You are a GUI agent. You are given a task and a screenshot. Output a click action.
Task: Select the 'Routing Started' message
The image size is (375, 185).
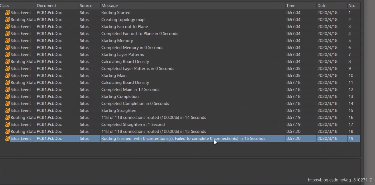[x=116, y=13]
